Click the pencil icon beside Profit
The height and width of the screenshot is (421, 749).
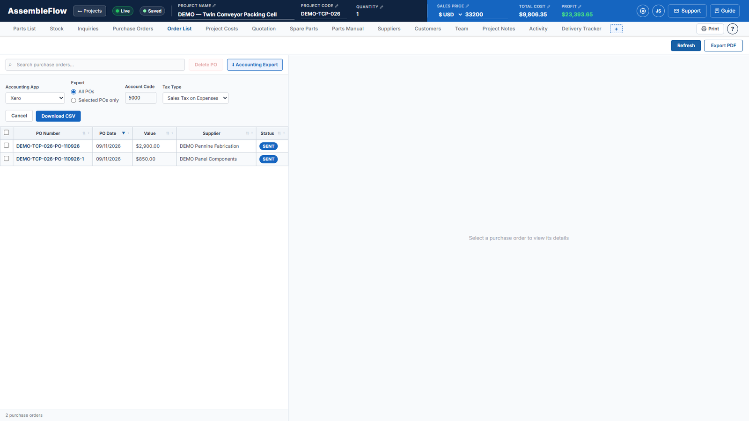click(x=580, y=7)
